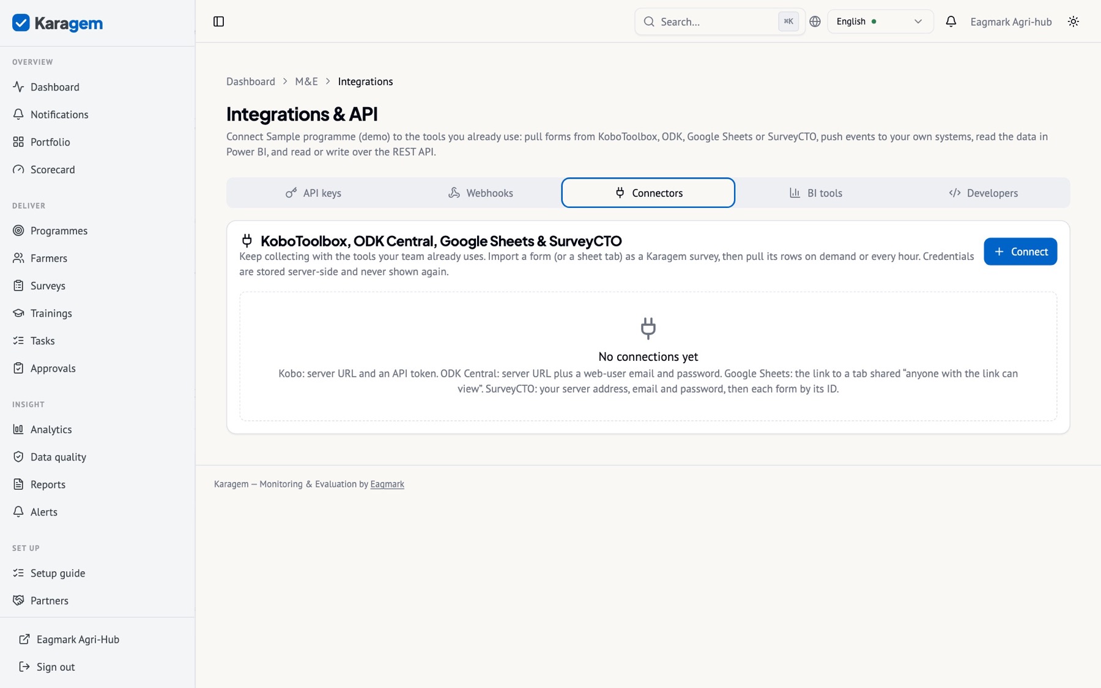1101x688 pixels.
Task: Click the M&E breadcrumb link
Action: (306, 81)
